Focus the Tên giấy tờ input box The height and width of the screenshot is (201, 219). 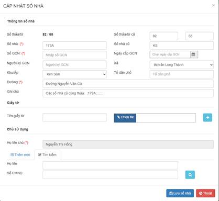[74, 117]
